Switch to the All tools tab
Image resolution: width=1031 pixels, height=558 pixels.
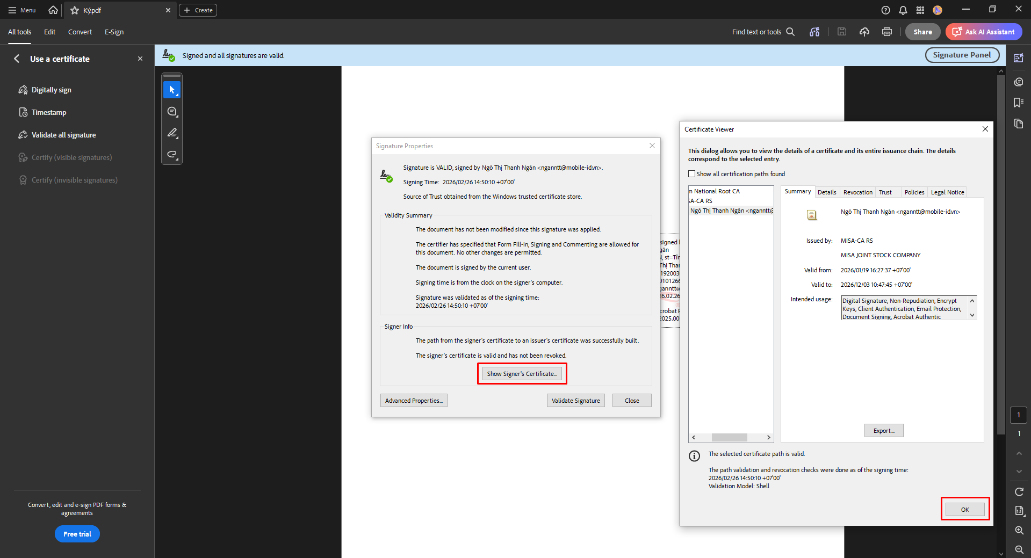(x=19, y=32)
